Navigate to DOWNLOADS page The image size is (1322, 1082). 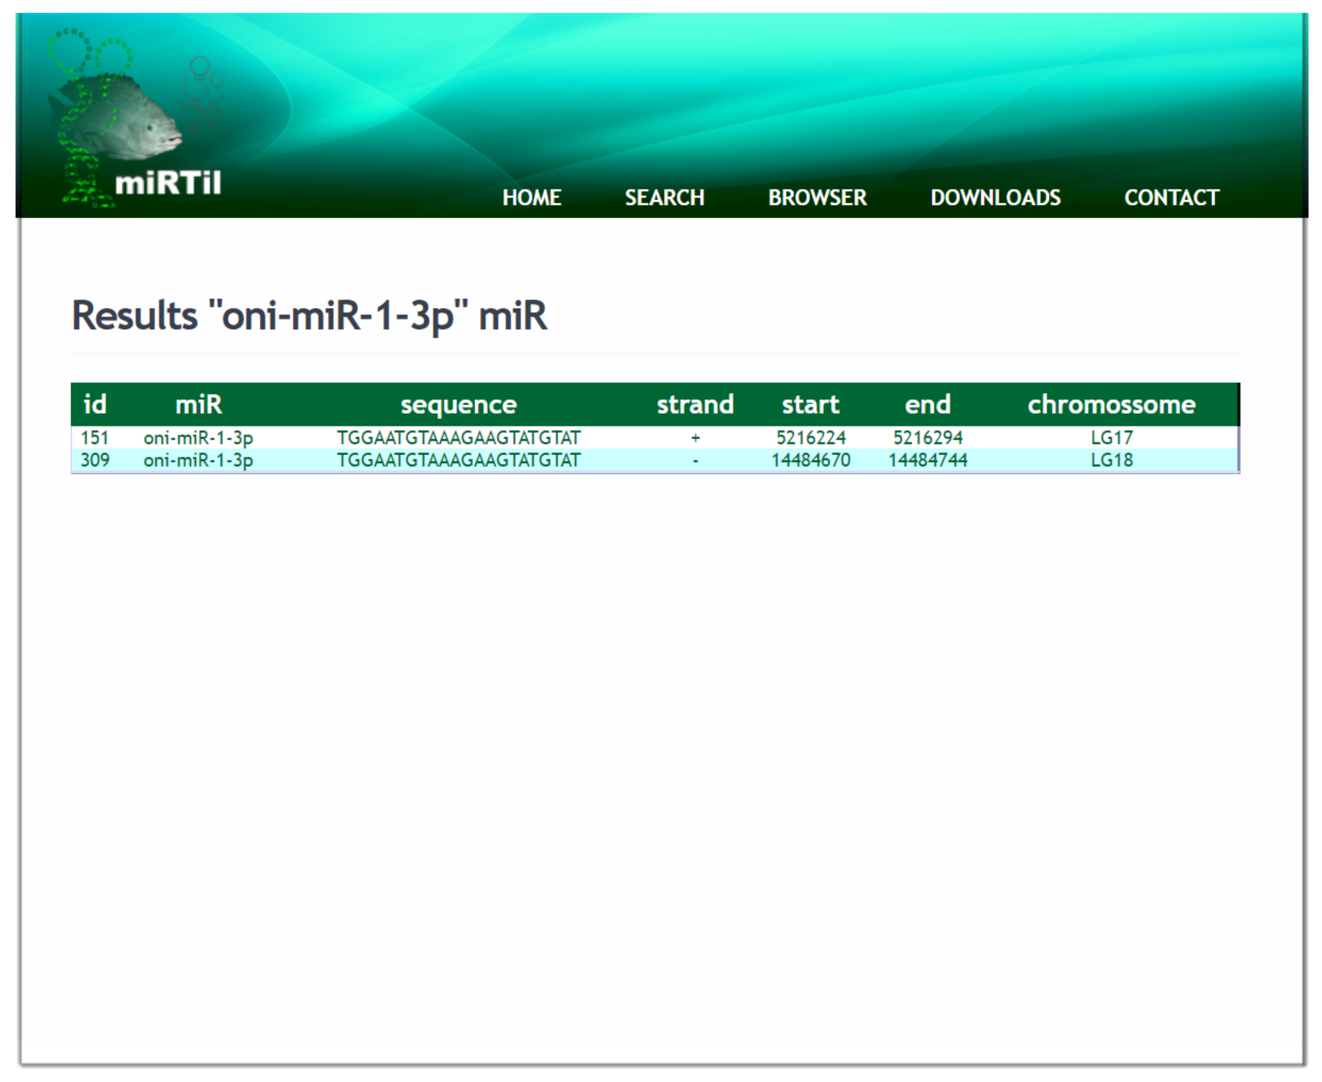(x=995, y=198)
